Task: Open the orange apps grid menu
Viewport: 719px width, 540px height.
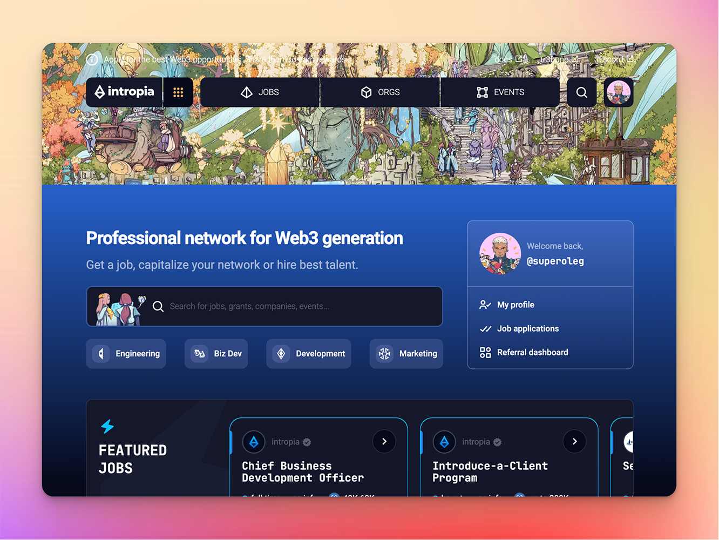Action: (178, 92)
